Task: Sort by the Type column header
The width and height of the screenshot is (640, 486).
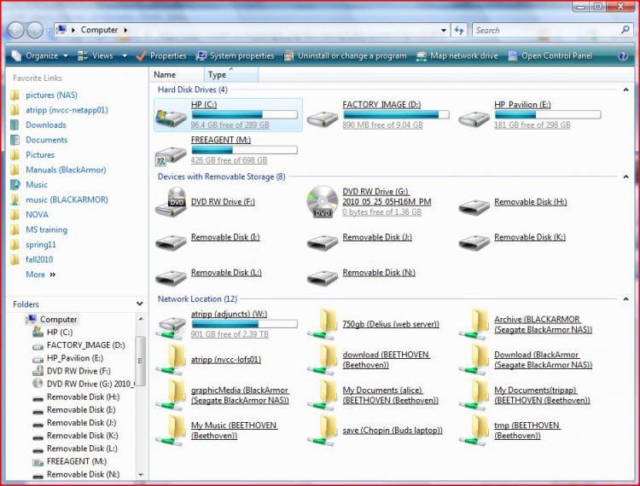Action: tap(231, 75)
